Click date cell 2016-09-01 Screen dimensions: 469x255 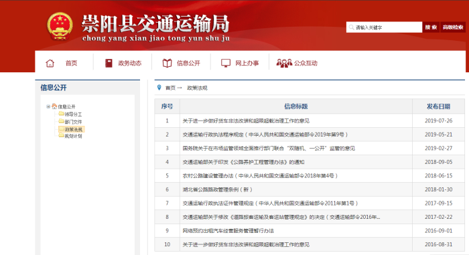point(438,231)
